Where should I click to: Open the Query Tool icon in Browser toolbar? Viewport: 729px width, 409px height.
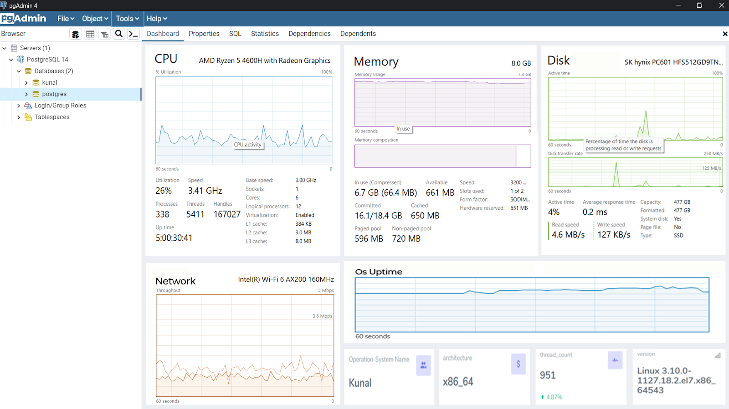(x=76, y=34)
